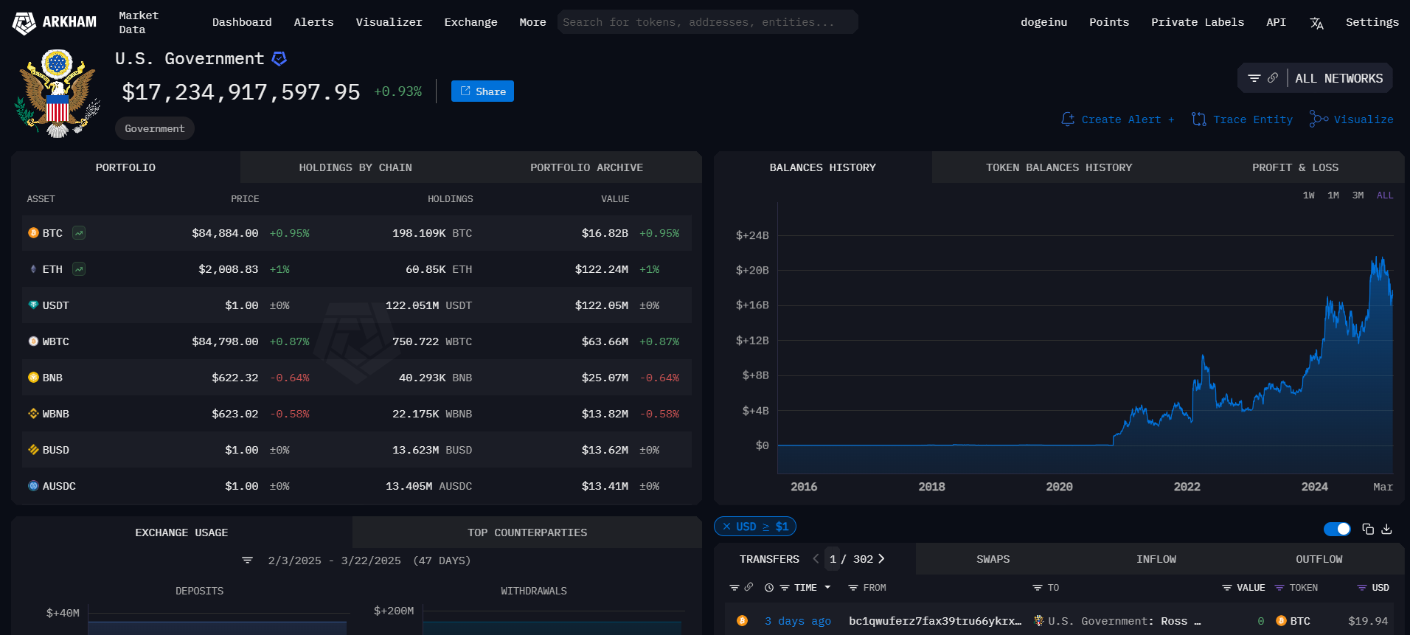The image size is (1410, 635).
Task: Go to next transfers page arrow
Action: pyautogui.click(x=881, y=559)
